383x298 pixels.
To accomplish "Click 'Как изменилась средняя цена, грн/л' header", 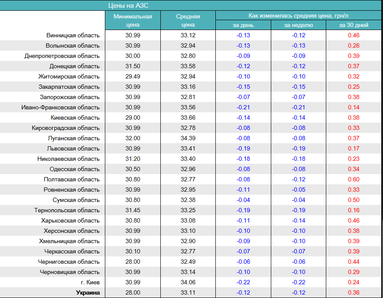I will coord(298,15).
